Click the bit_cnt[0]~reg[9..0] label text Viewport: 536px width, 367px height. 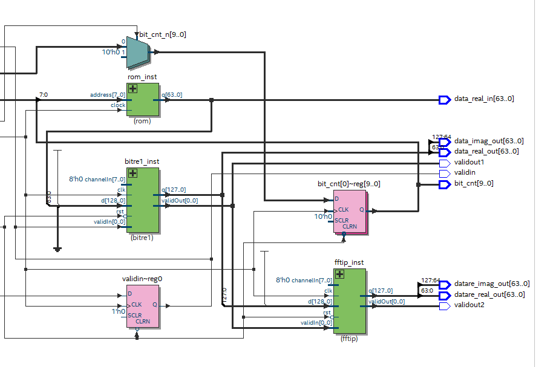point(349,184)
